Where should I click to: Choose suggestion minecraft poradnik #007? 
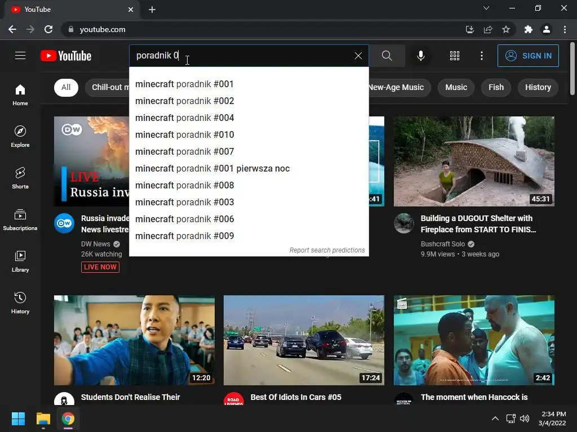click(x=248, y=152)
